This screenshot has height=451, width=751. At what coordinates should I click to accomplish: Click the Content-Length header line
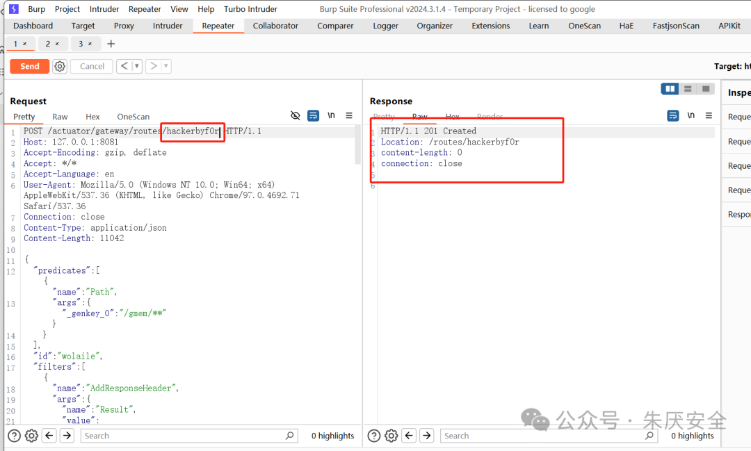(x=74, y=238)
